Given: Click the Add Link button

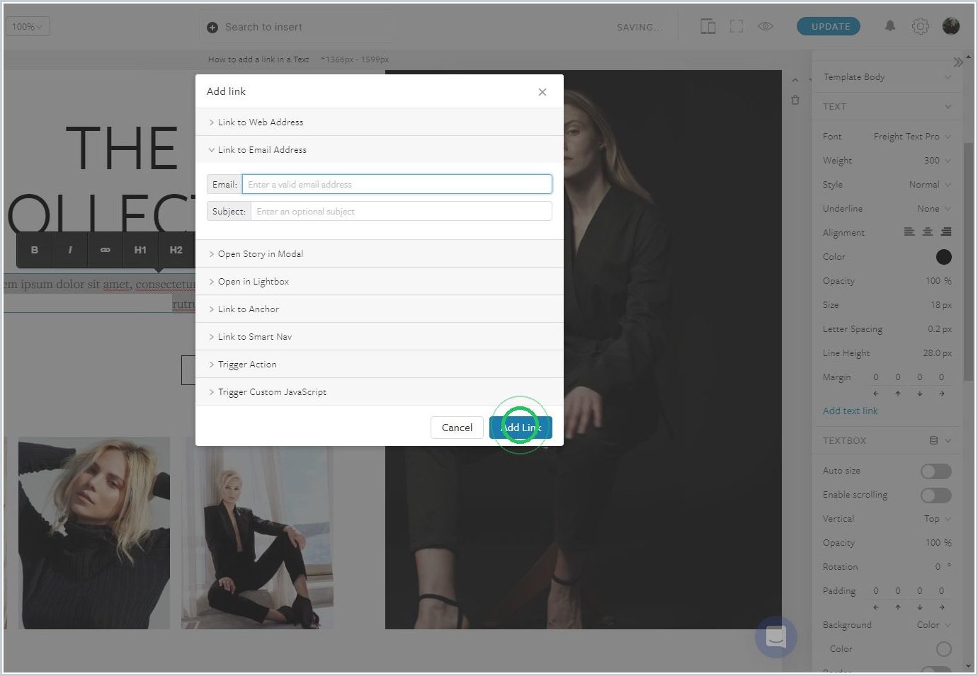Looking at the screenshot, I should point(521,428).
